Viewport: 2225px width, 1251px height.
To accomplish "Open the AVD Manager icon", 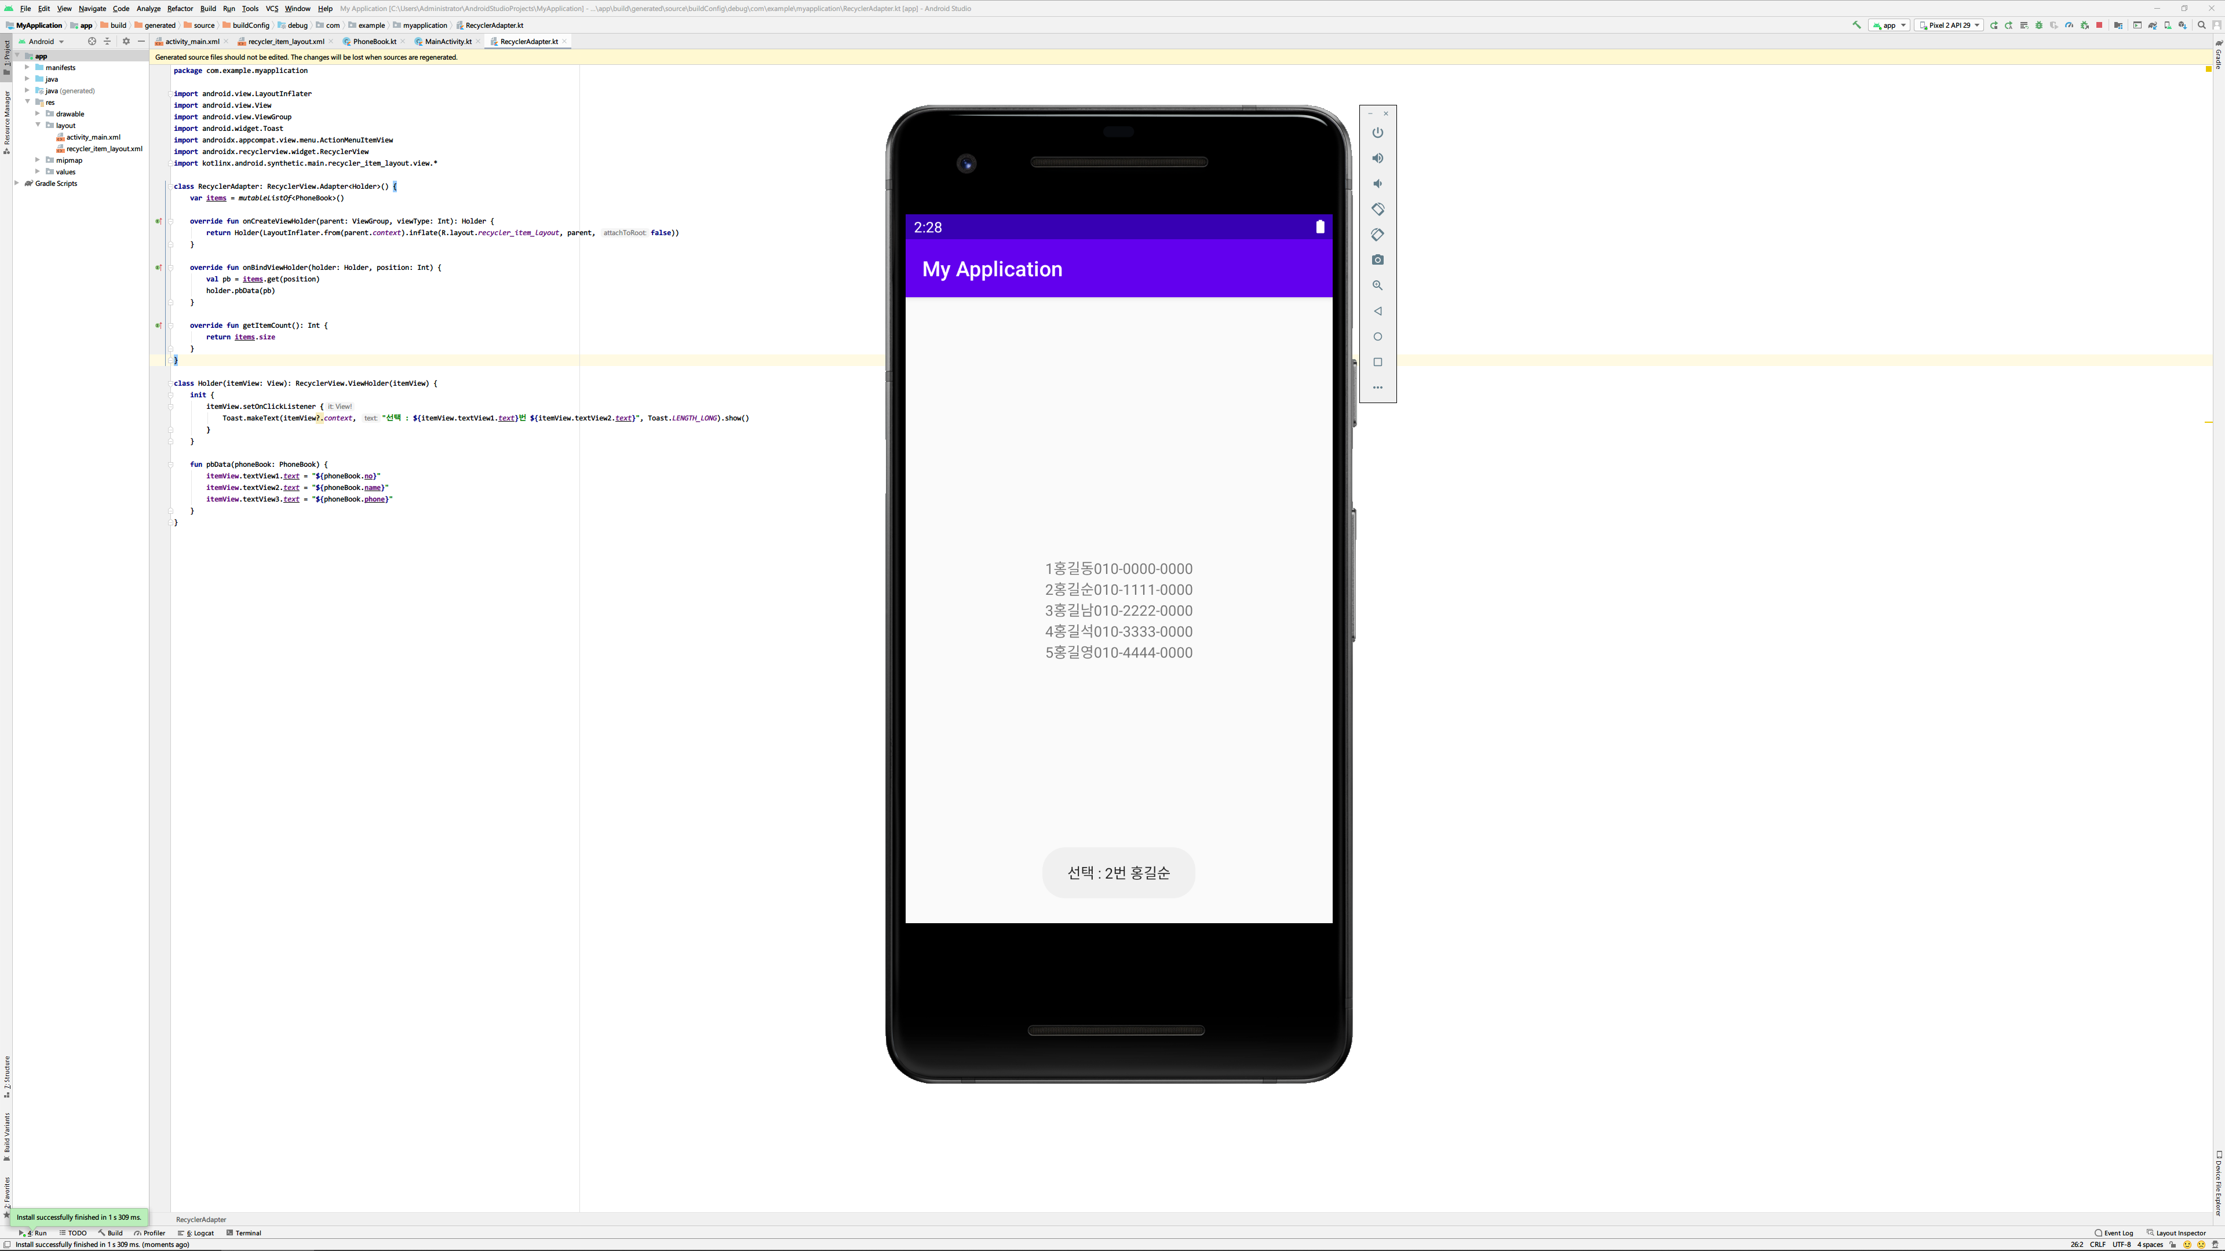I will point(2167,25).
